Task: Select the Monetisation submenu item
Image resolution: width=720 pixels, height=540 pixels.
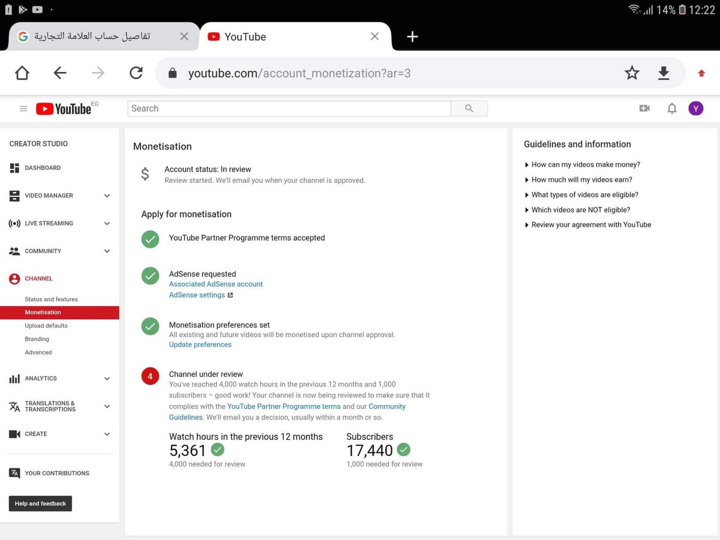Action: [x=59, y=313]
